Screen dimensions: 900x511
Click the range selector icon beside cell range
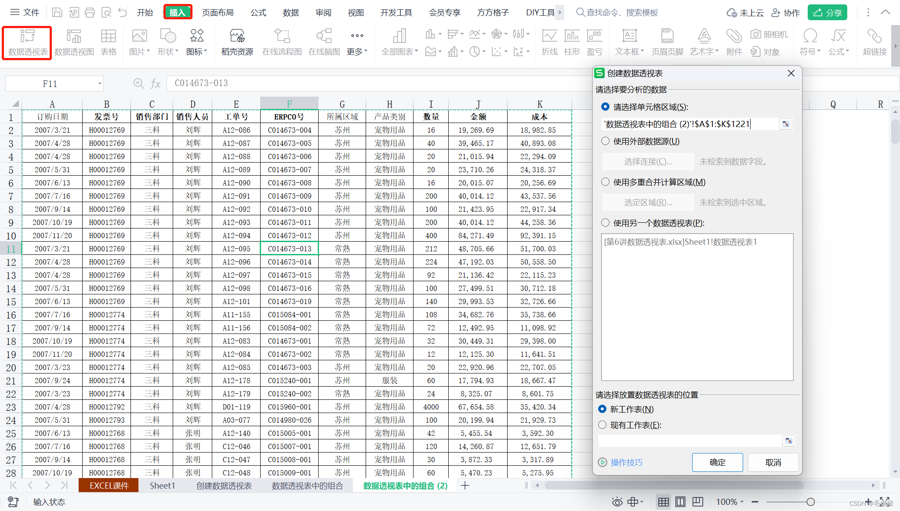pos(786,124)
